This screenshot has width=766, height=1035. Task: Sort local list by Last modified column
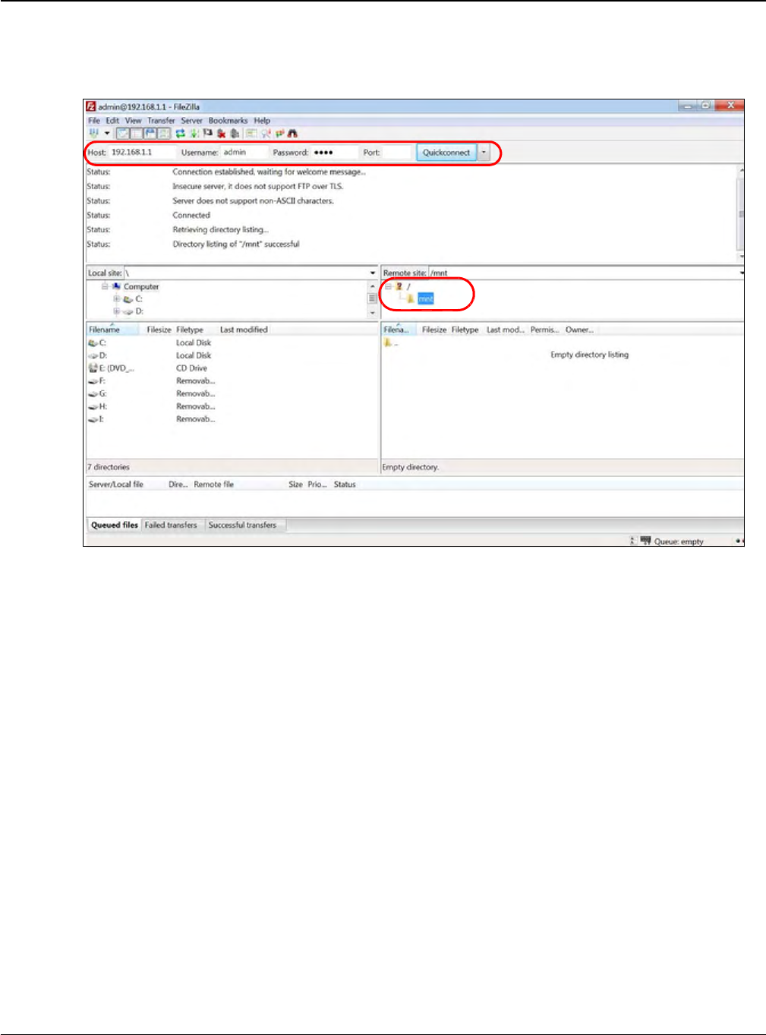coord(244,330)
